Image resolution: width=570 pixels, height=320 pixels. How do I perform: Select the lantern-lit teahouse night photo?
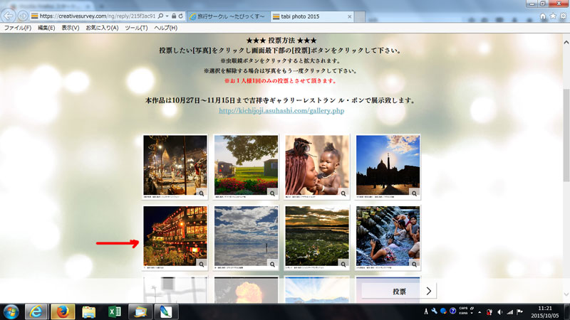[x=175, y=236]
